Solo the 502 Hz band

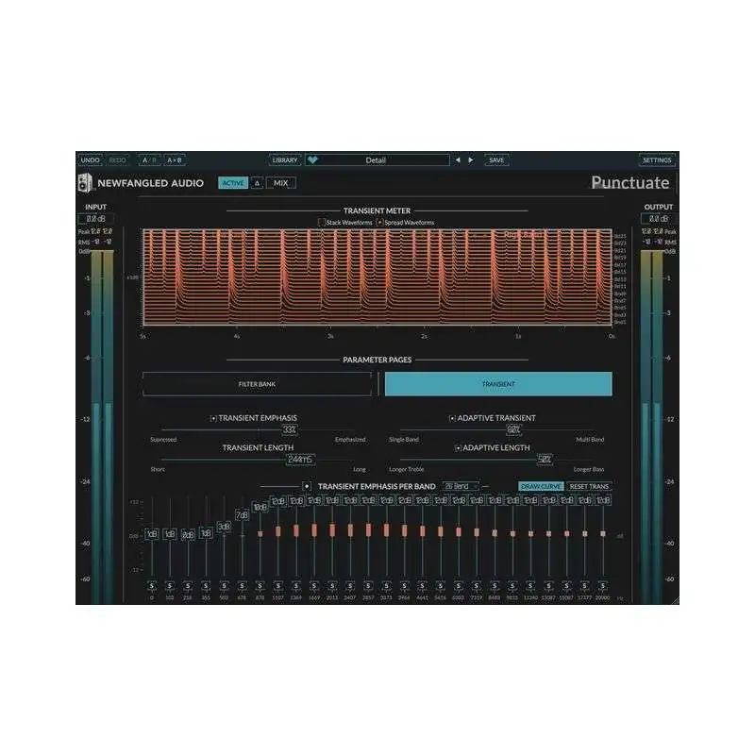pos(224,586)
